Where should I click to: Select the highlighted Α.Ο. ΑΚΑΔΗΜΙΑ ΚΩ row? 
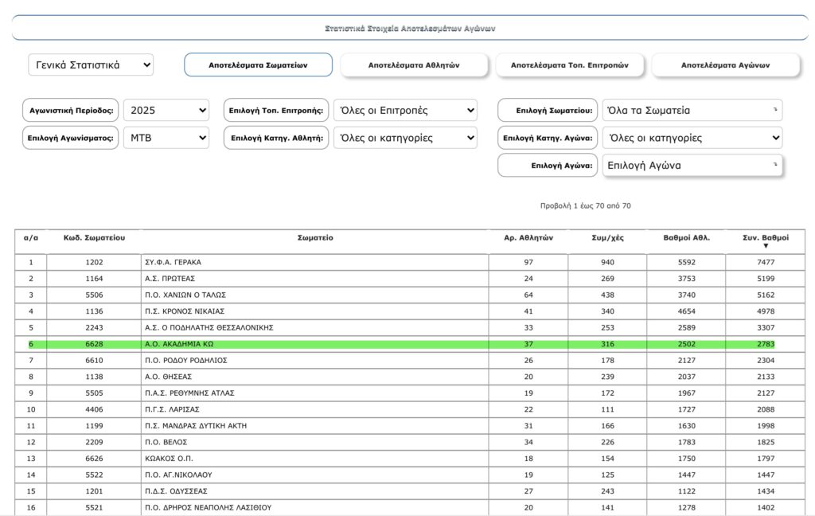pyautogui.click(x=314, y=344)
